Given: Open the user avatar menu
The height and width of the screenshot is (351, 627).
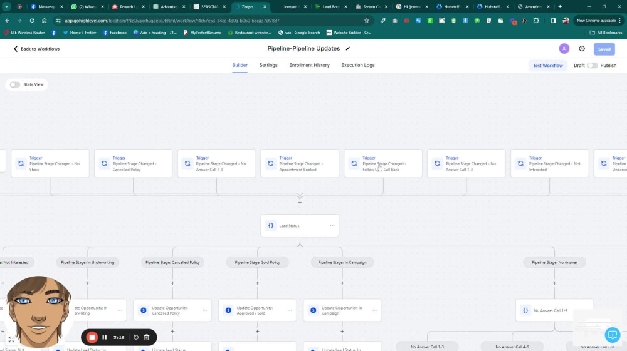Looking at the screenshot, I should [564, 49].
